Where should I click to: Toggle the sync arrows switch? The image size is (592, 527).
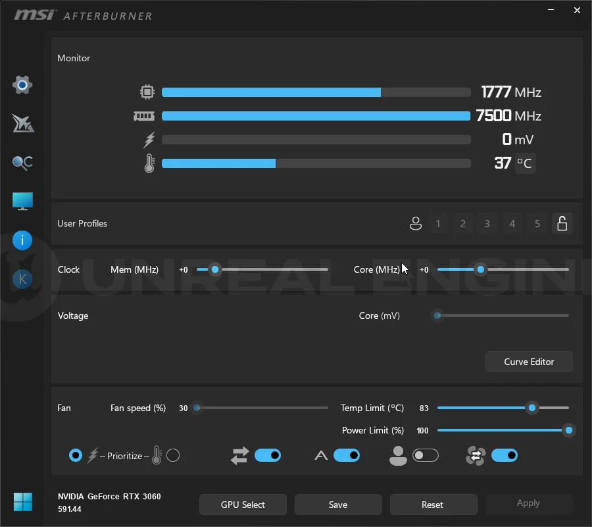(x=268, y=455)
